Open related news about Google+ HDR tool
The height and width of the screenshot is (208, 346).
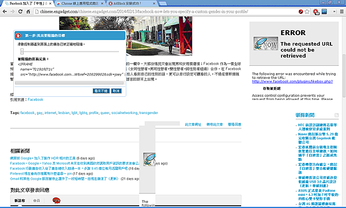(x=43, y=158)
